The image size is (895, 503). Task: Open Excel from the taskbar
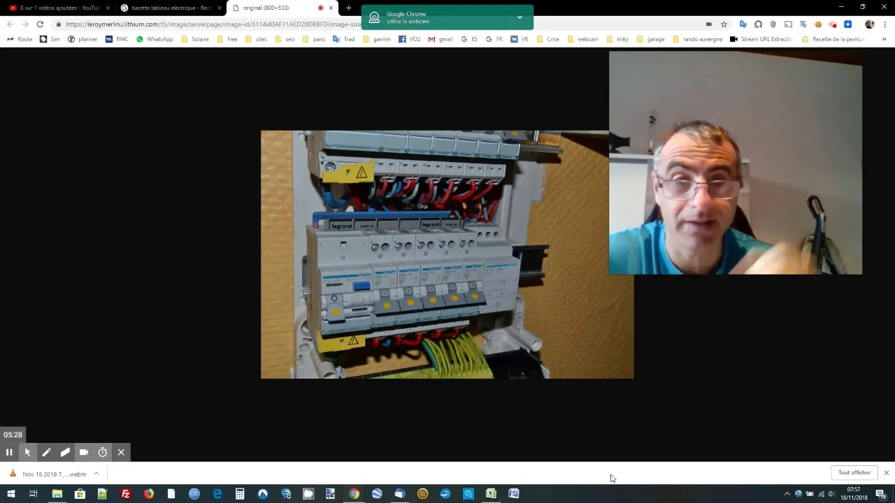click(491, 494)
